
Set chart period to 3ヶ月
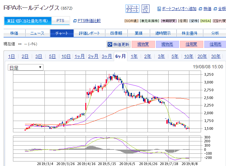coord(107,56)
